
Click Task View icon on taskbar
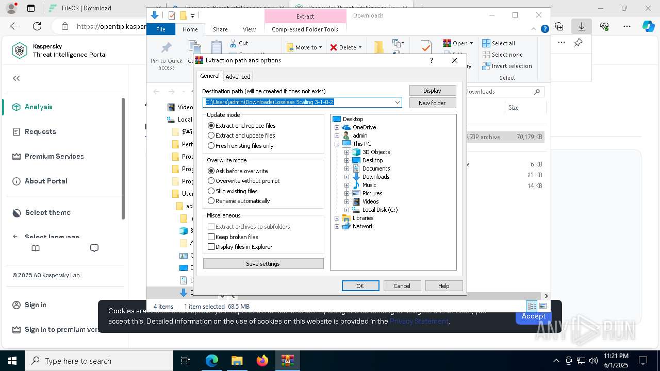[186, 361]
